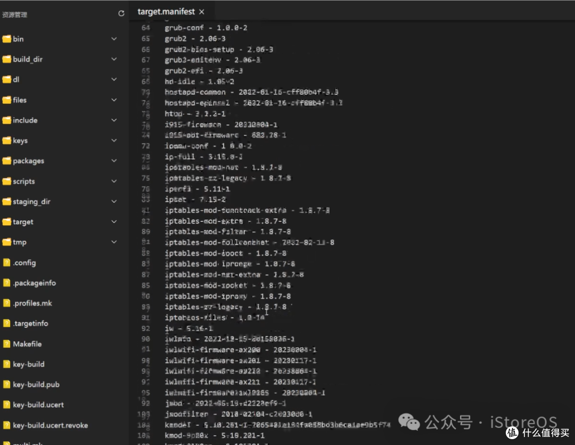575x445 pixels.
Task: Click the .targetinfo file icon
Action: (6, 323)
